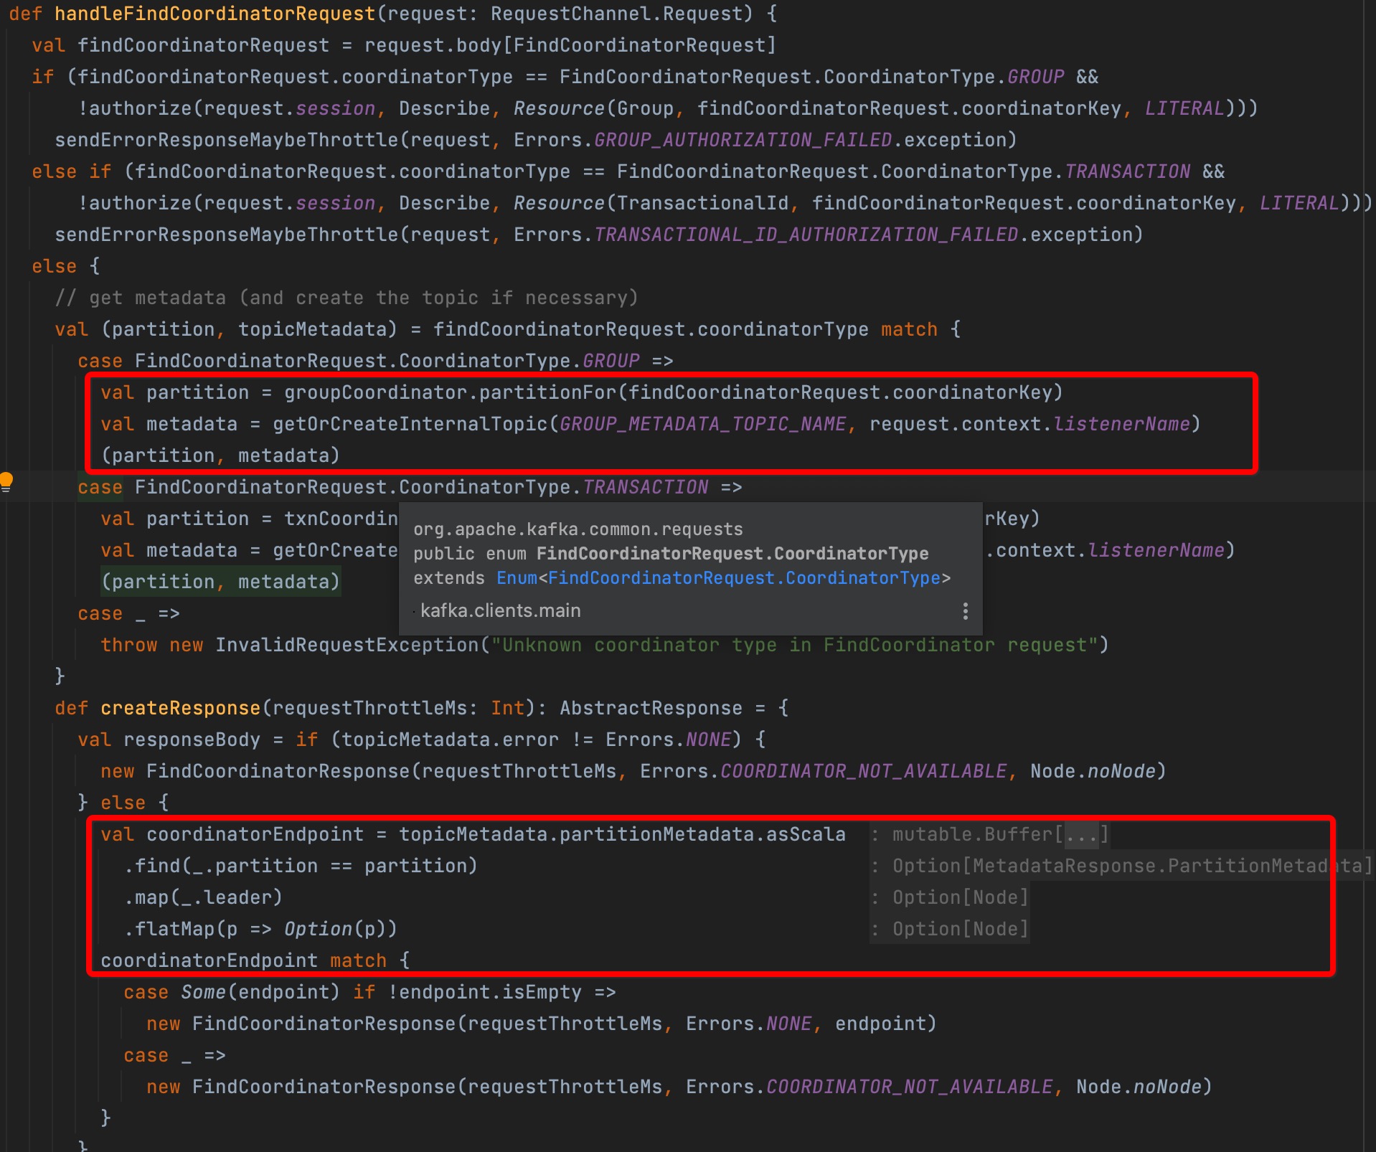1376x1152 pixels.
Task: Click the InvalidRequestException class name
Action: pos(347,645)
